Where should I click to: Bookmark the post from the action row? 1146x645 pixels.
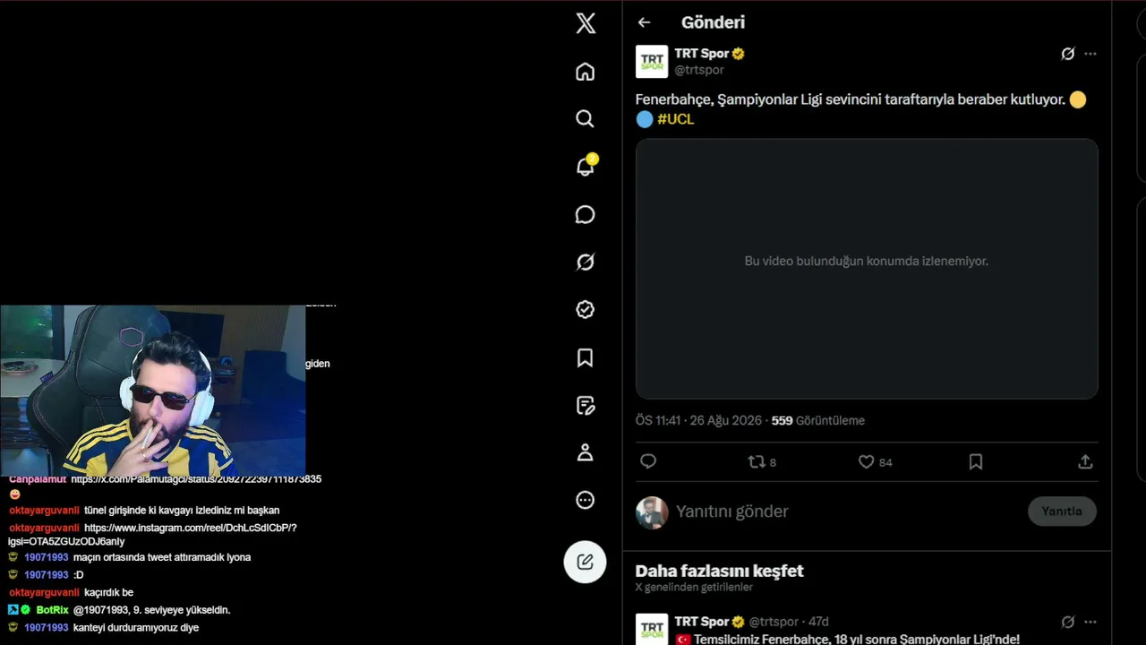click(976, 461)
